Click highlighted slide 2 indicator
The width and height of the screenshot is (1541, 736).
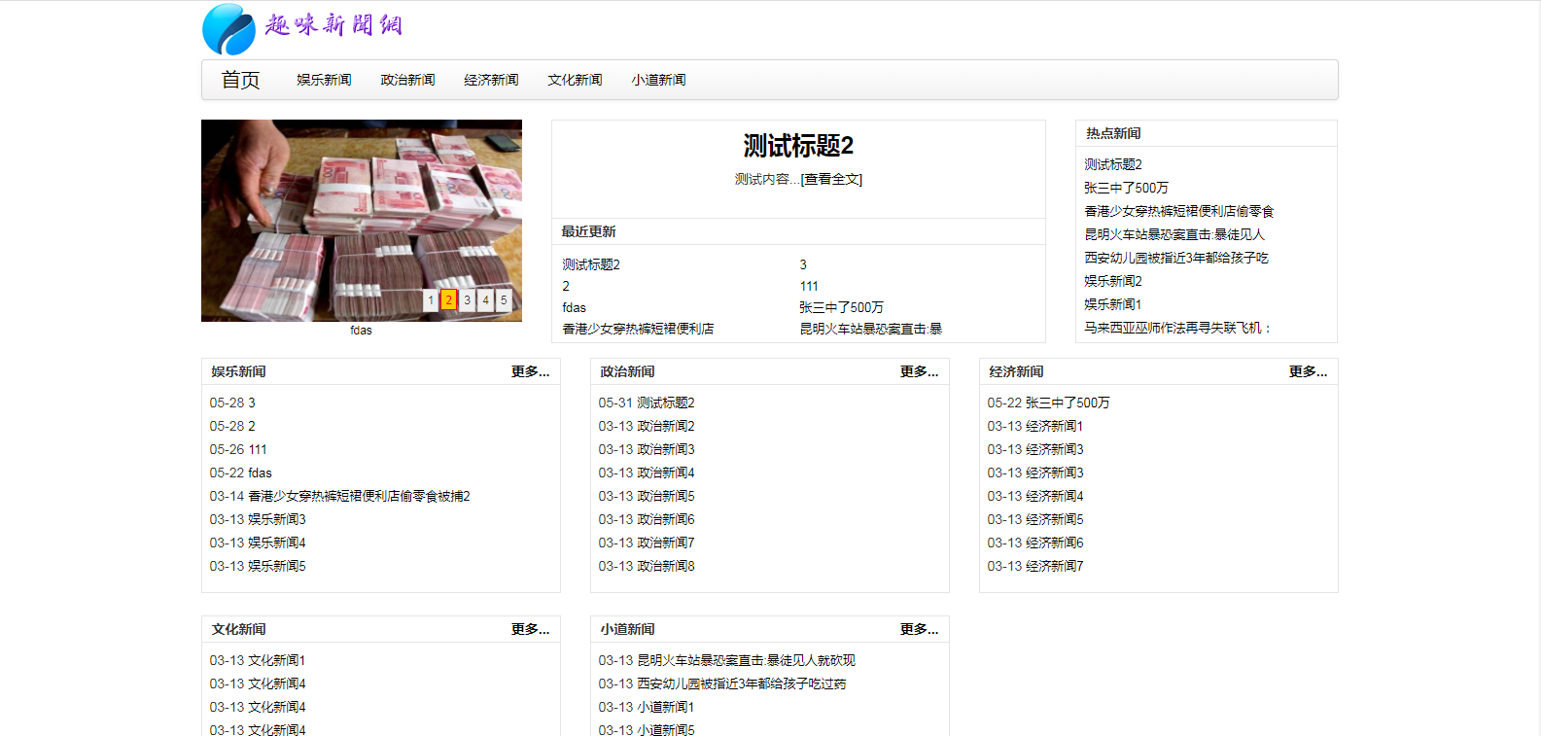tap(448, 300)
